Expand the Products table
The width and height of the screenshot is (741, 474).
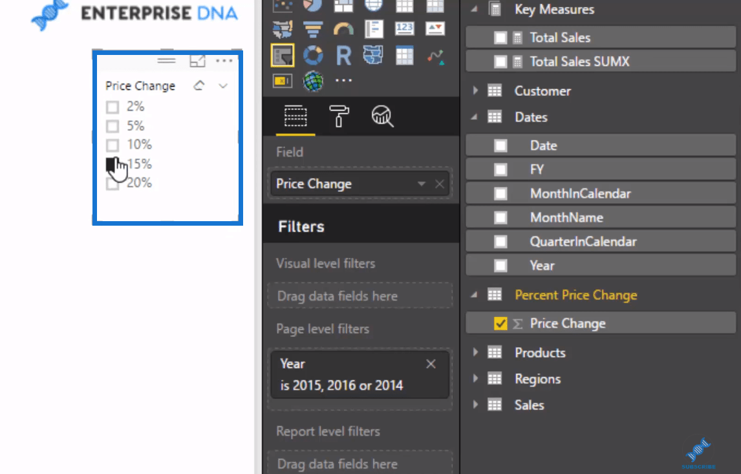point(475,352)
